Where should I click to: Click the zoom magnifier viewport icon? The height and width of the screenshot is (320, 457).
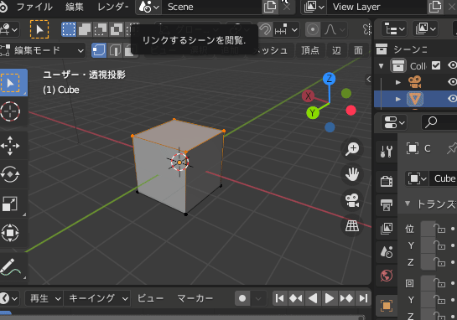352,149
